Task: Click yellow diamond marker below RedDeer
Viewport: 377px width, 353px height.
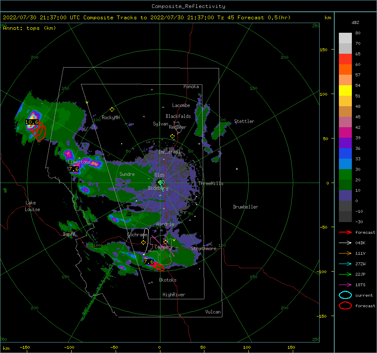Action: click(x=172, y=136)
